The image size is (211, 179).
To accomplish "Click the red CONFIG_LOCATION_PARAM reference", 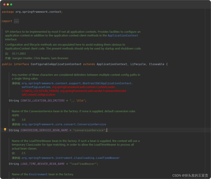I will pos(40,91).
